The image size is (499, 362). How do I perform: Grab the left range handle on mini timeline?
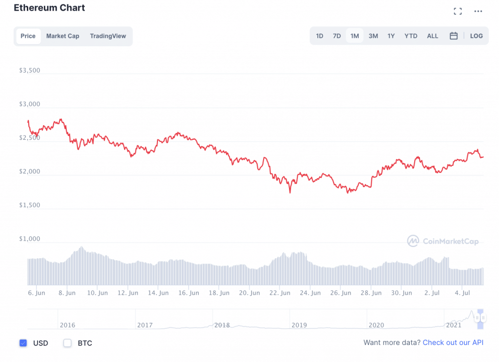tap(477, 318)
